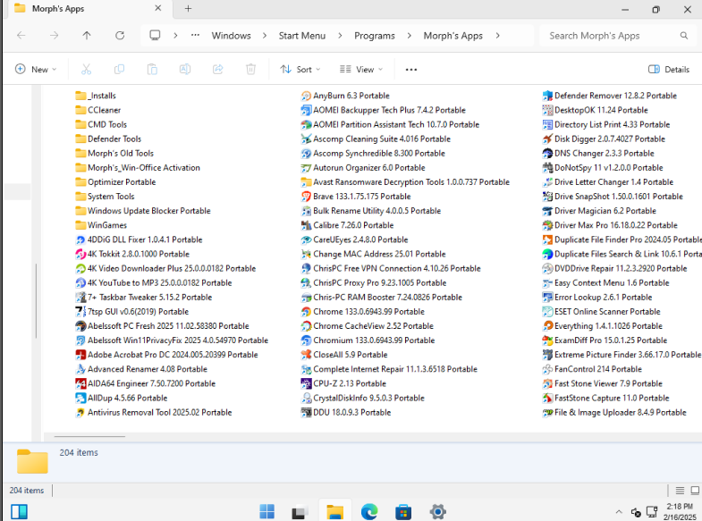This screenshot has width=702, height=521.
Task: Select AnyBurn 6.3 Portable
Action: pyautogui.click(x=345, y=96)
